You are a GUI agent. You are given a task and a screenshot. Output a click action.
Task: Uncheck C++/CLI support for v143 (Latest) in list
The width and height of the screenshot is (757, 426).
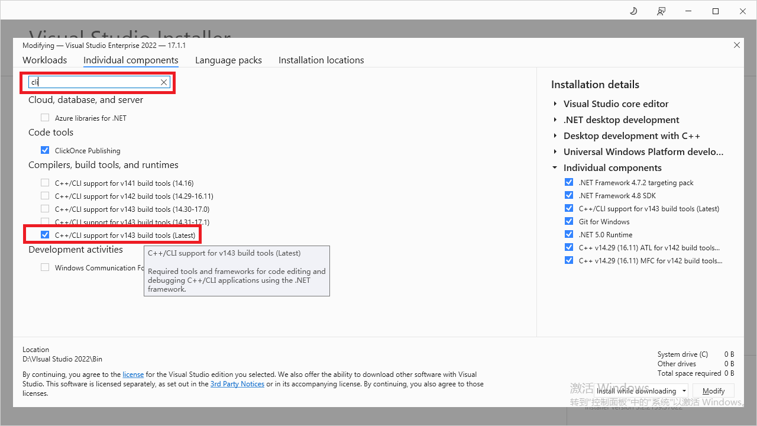[45, 235]
